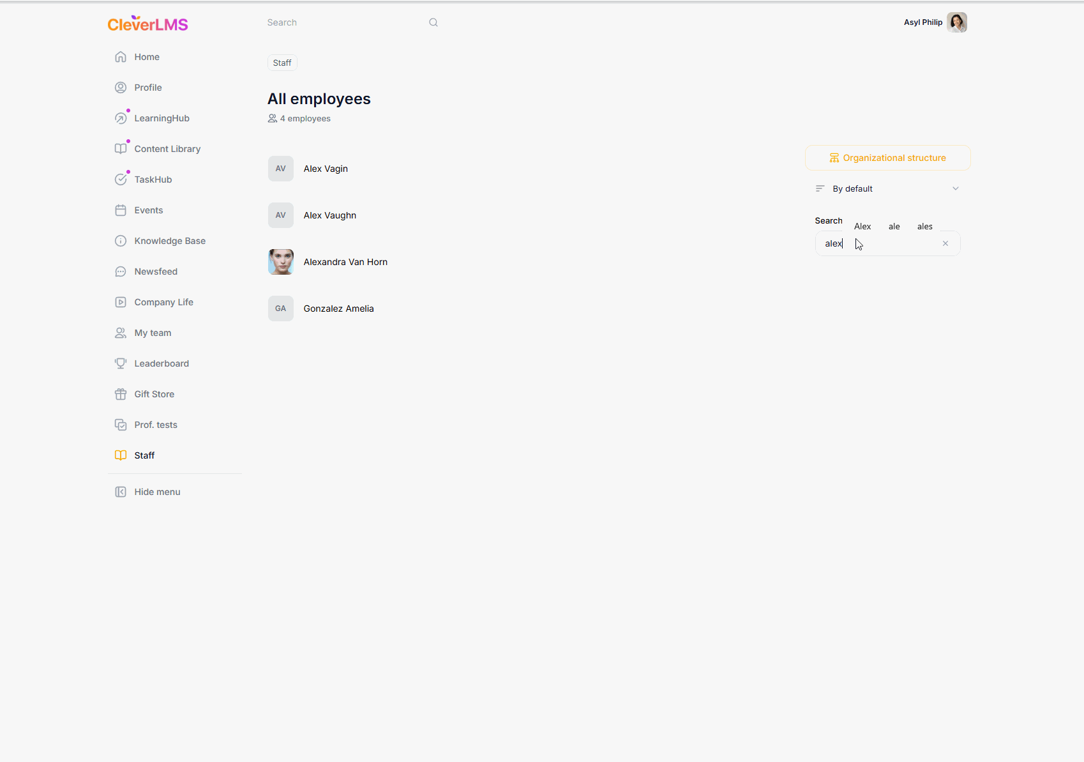This screenshot has width=1084, height=762.
Task: Open Alex Vagin's employee name link
Action: (326, 169)
